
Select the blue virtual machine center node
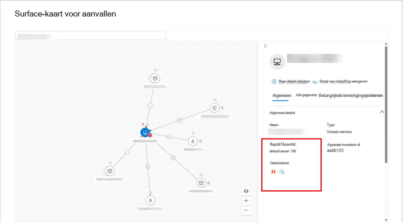point(145,133)
